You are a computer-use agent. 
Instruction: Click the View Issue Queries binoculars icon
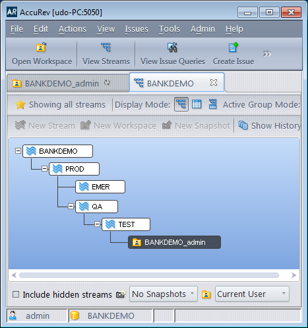click(x=172, y=47)
